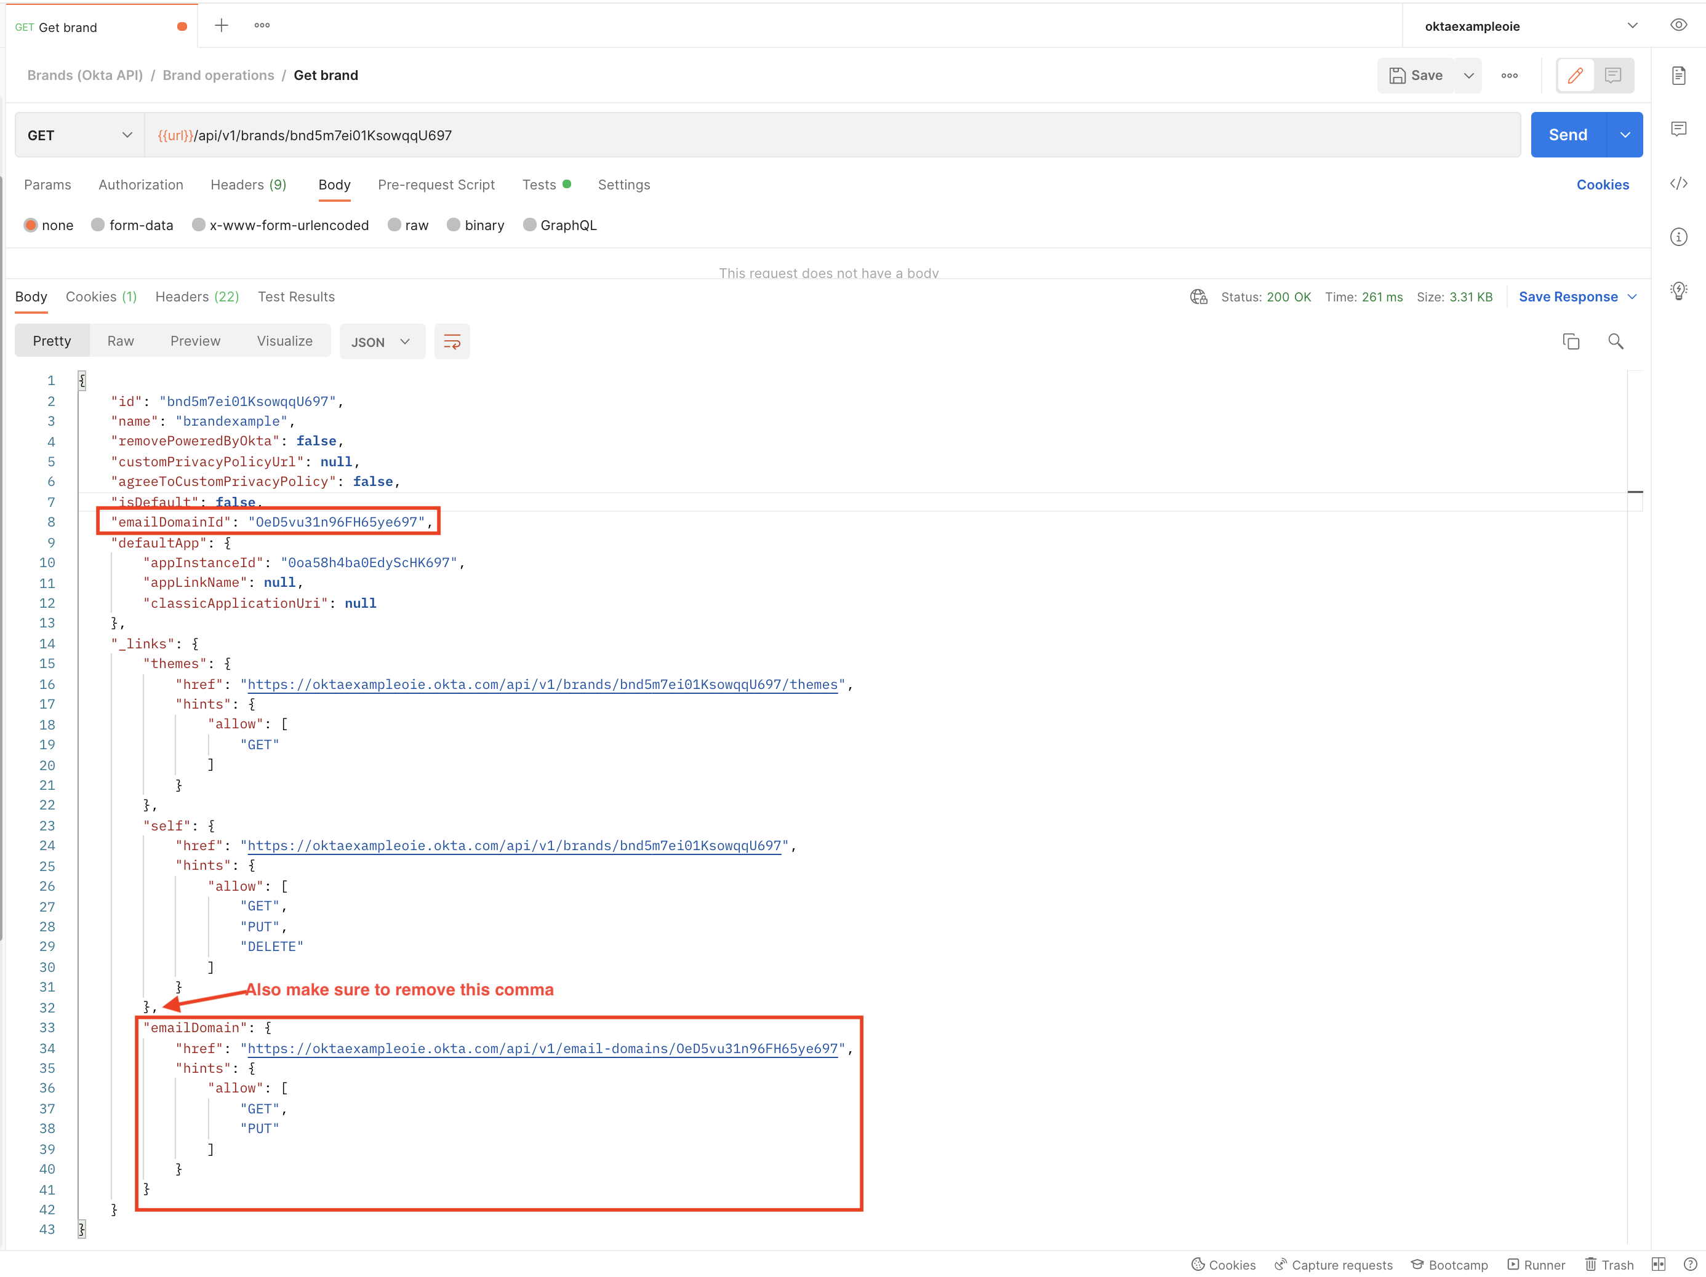
Task: Click the search response magnifier icon
Action: 1615,341
